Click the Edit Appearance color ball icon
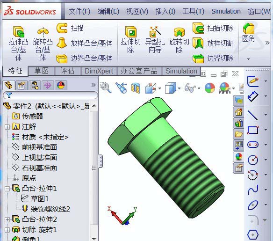 click(210, 88)
